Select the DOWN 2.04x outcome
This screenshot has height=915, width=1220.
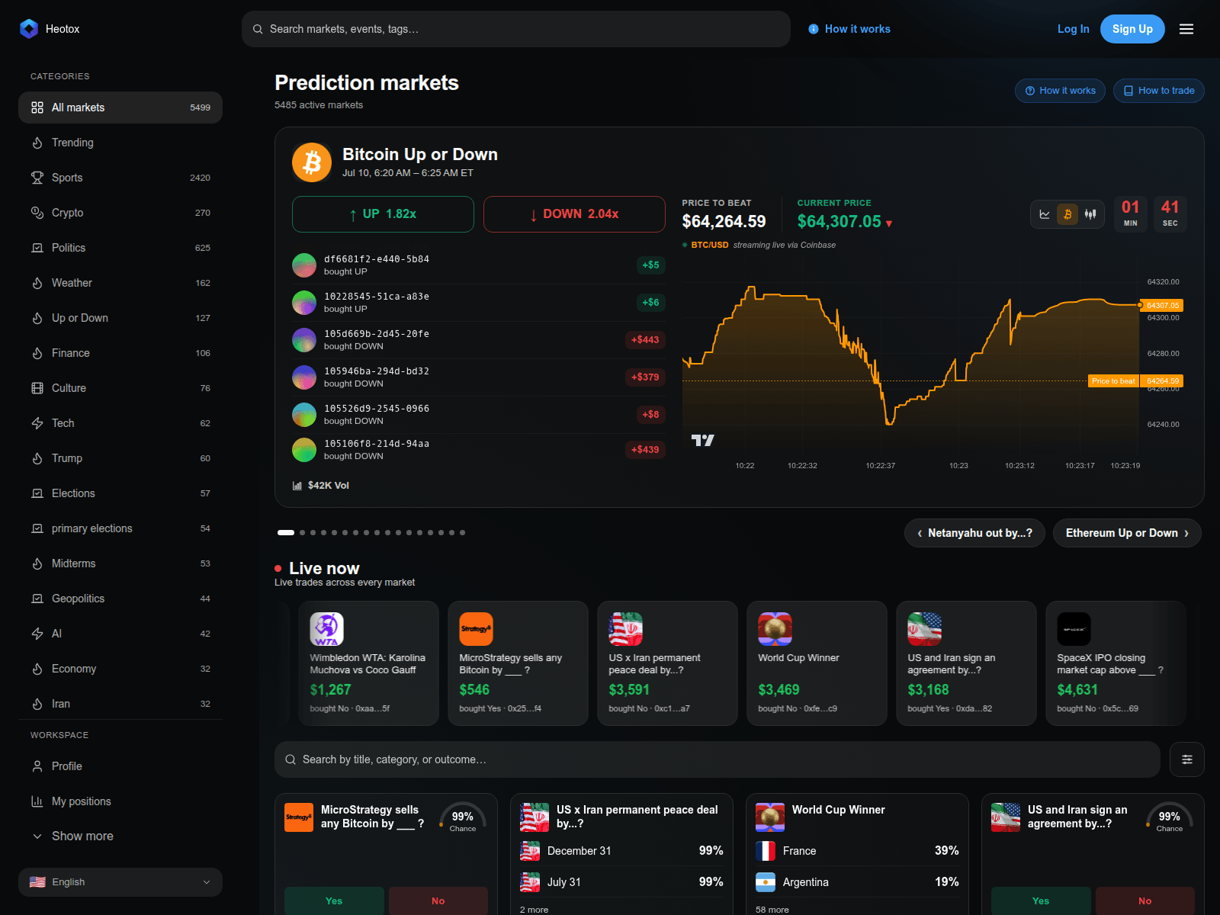[574, 214]
